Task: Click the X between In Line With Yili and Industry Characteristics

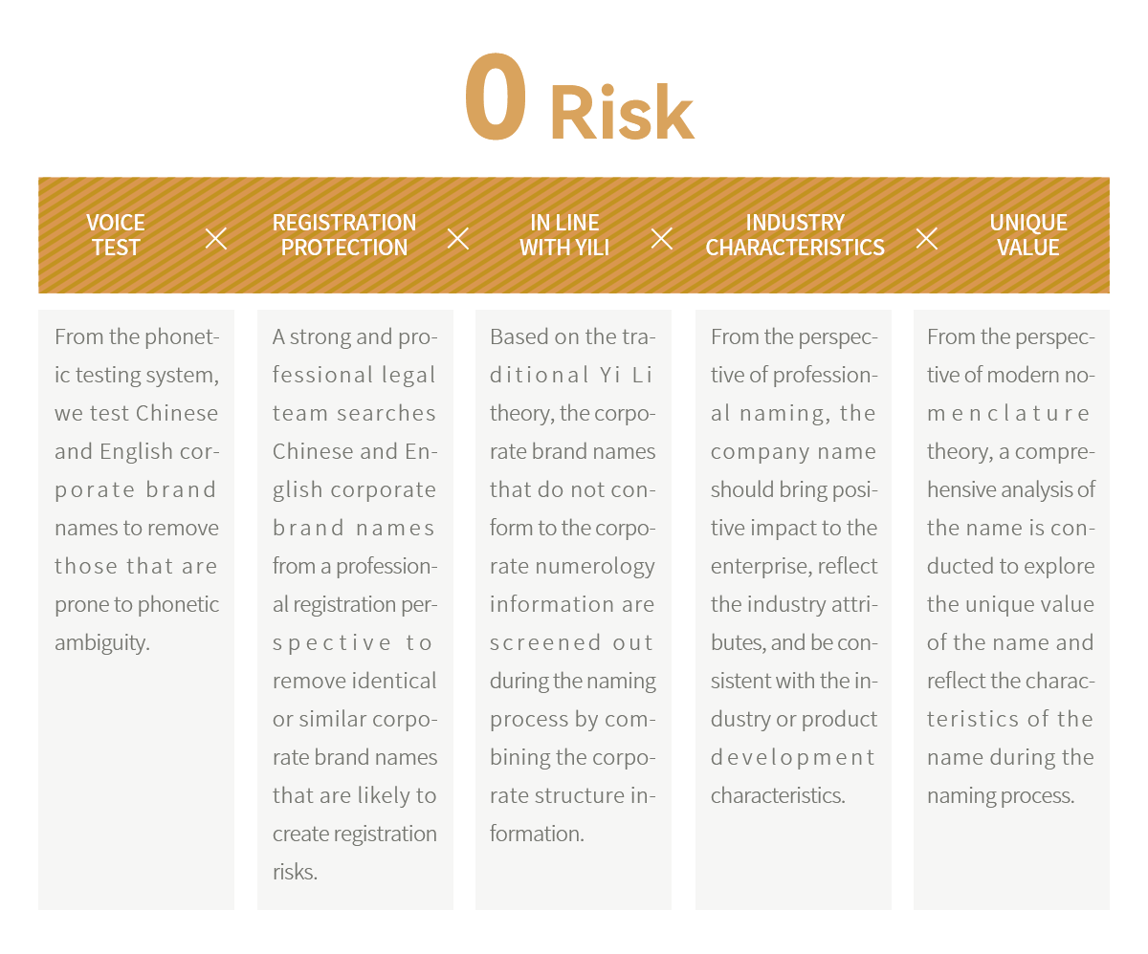Action: pyautogui.click(x=662, y=239)
